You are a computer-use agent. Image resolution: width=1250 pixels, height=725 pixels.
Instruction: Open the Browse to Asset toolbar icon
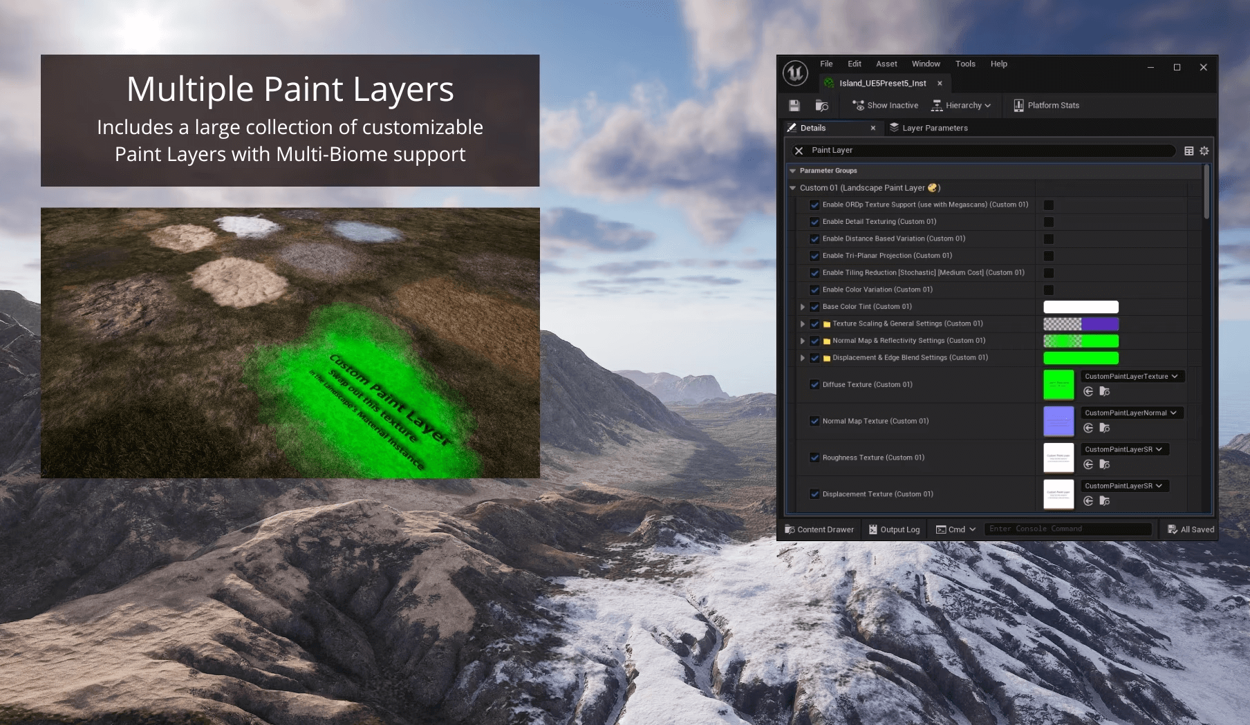(x=821, y=105)
